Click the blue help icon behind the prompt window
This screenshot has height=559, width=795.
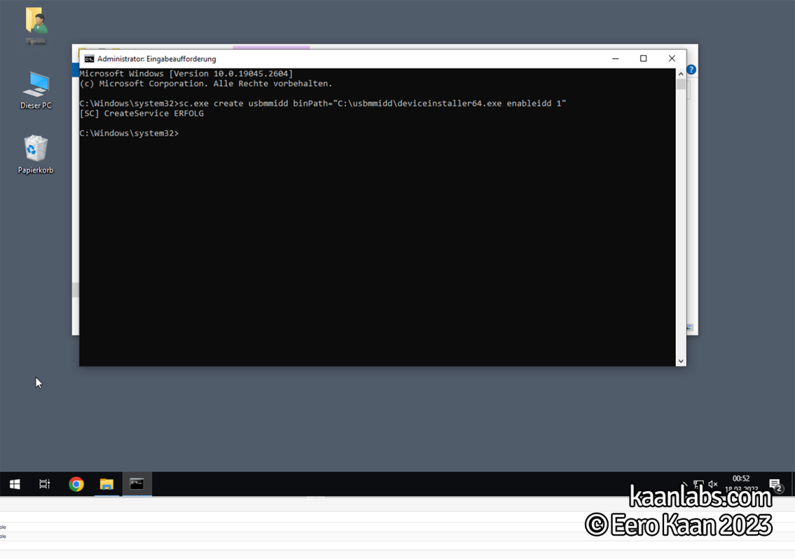(x=690, y=69)
